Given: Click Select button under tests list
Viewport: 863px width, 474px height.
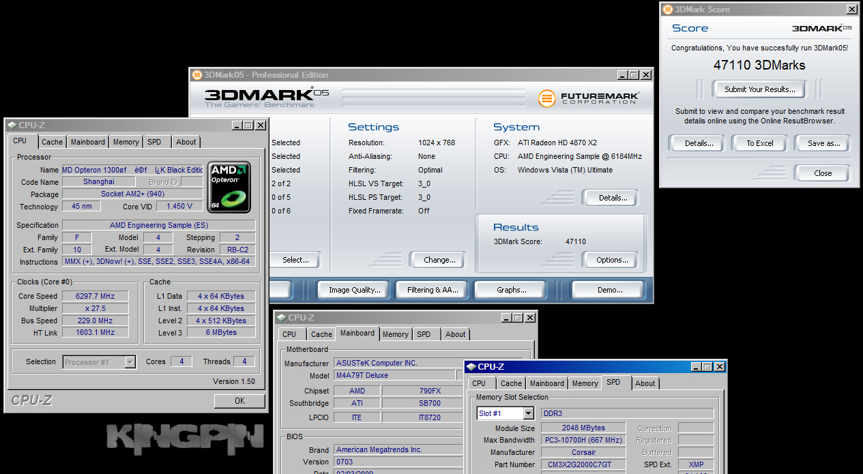Looking at the screenshot, I should tap(295, 260).
